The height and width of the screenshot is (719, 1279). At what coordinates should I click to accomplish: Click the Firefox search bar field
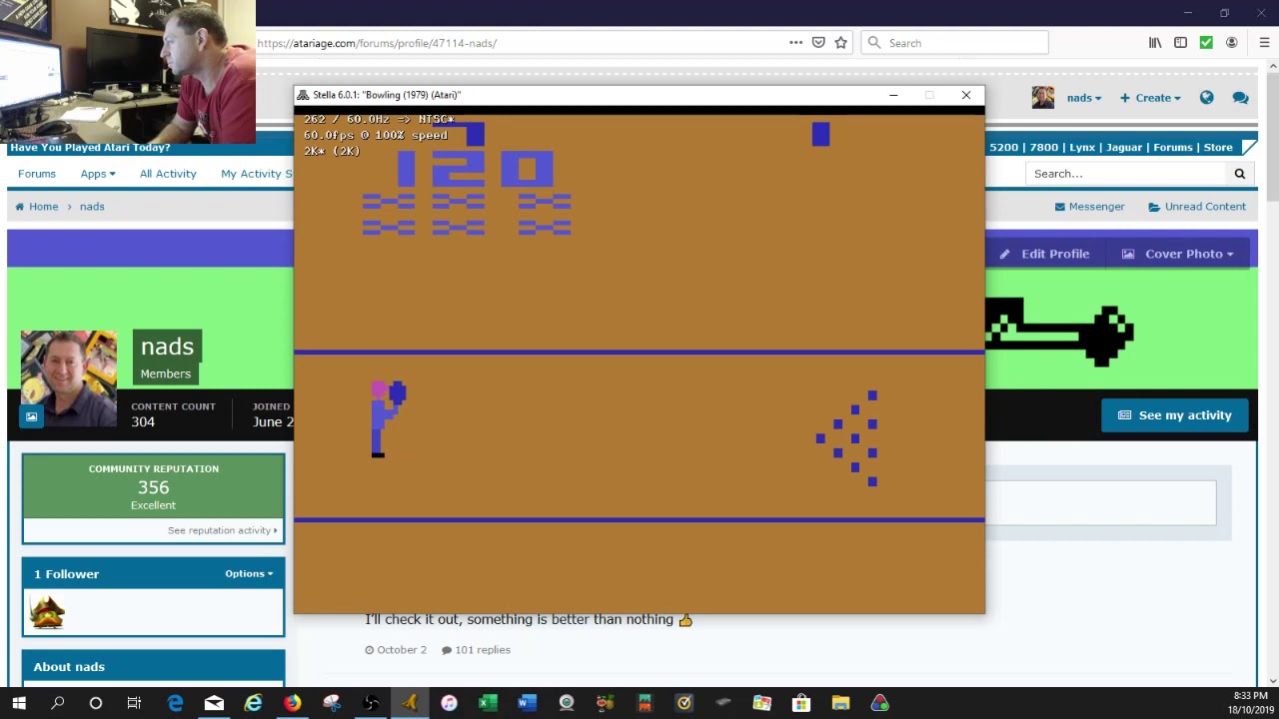click(x=954, y=43)
